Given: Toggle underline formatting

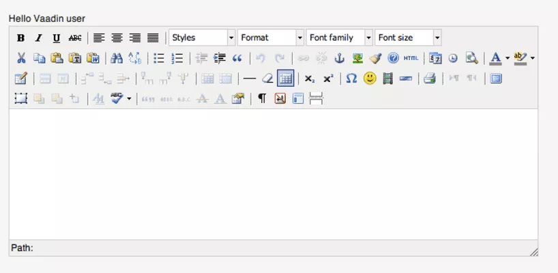Looking at the screenshot, I should click(56, 38).
